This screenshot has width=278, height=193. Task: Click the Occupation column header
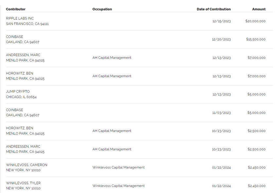click(102, 9)
